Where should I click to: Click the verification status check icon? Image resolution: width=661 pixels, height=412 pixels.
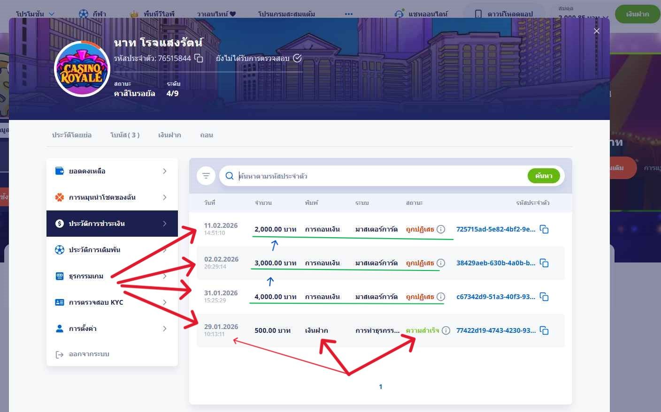click(x=297, y=58)
